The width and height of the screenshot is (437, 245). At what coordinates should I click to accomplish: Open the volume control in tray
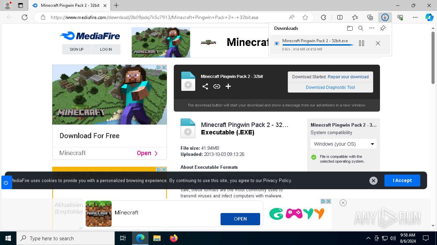coord(393,238)
